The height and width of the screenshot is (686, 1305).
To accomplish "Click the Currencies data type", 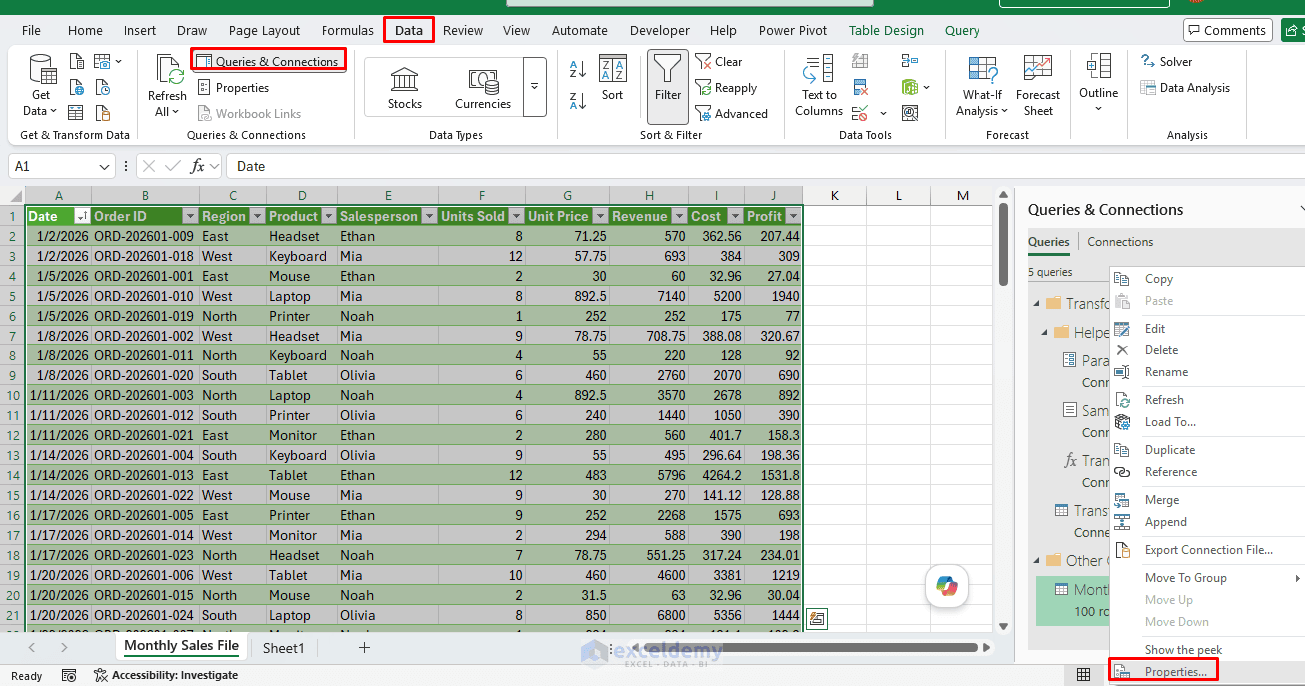I will coord(483,87).
